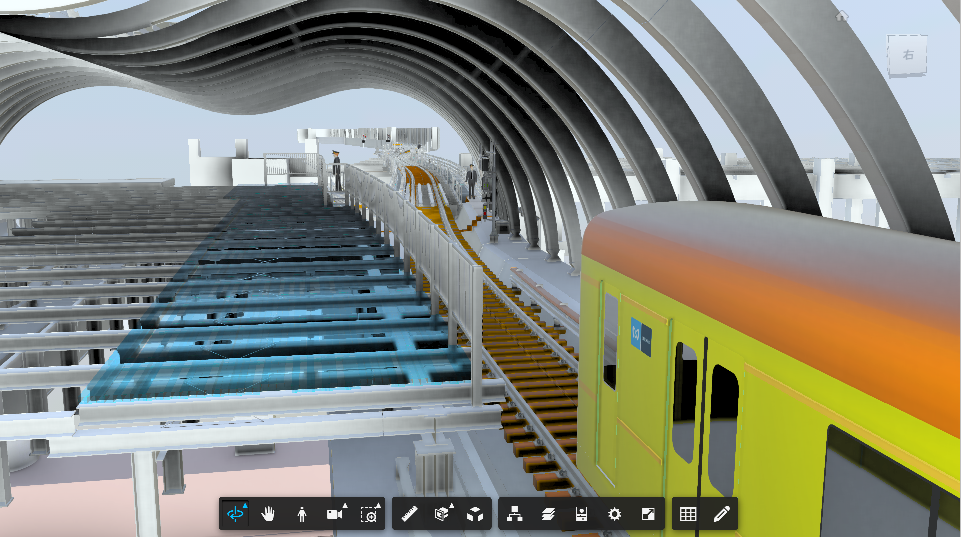This screenshot has height=537, width=961.
Task: Click the ViewCube 右 face
Action: click(907, 55)
